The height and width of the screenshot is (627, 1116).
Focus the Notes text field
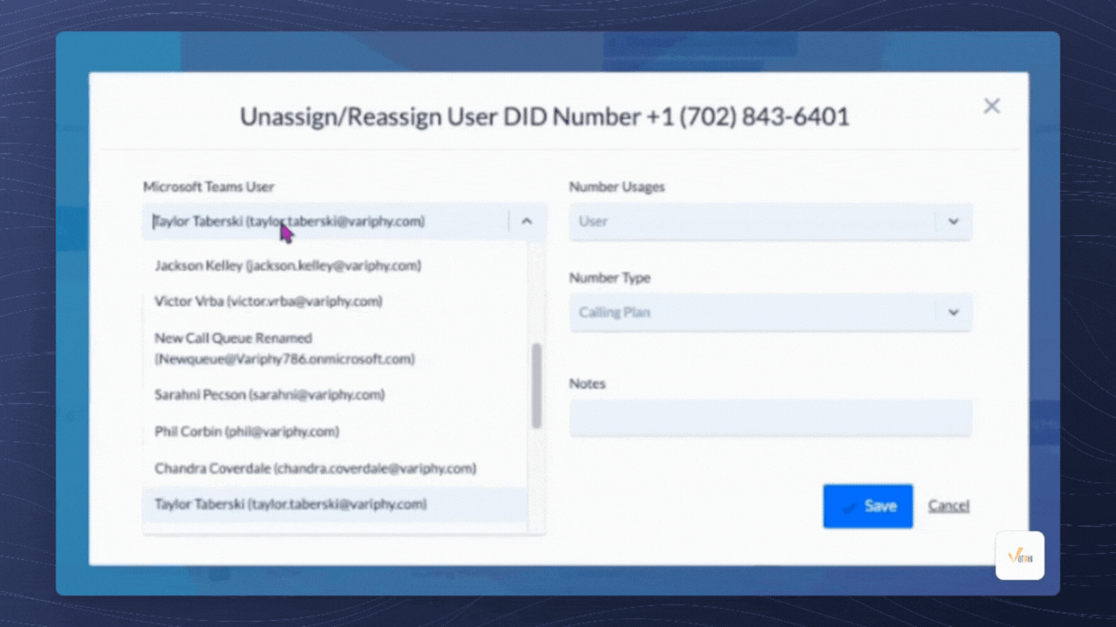point(770,418)
